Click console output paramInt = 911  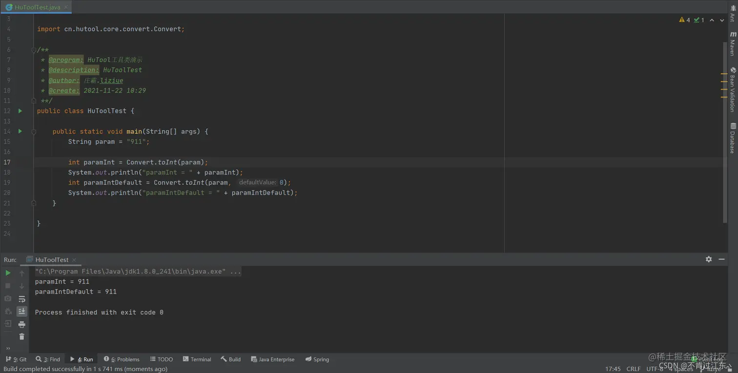[62, 282]
